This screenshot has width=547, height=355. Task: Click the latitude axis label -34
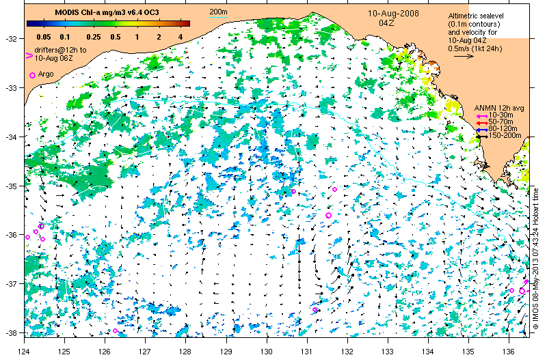[x=10, y=137]
